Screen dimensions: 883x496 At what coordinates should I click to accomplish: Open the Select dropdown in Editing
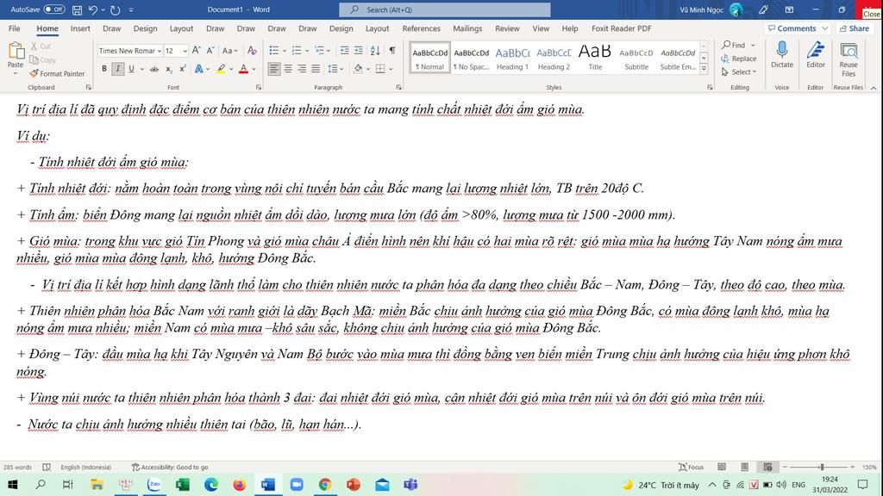point(739,72)
